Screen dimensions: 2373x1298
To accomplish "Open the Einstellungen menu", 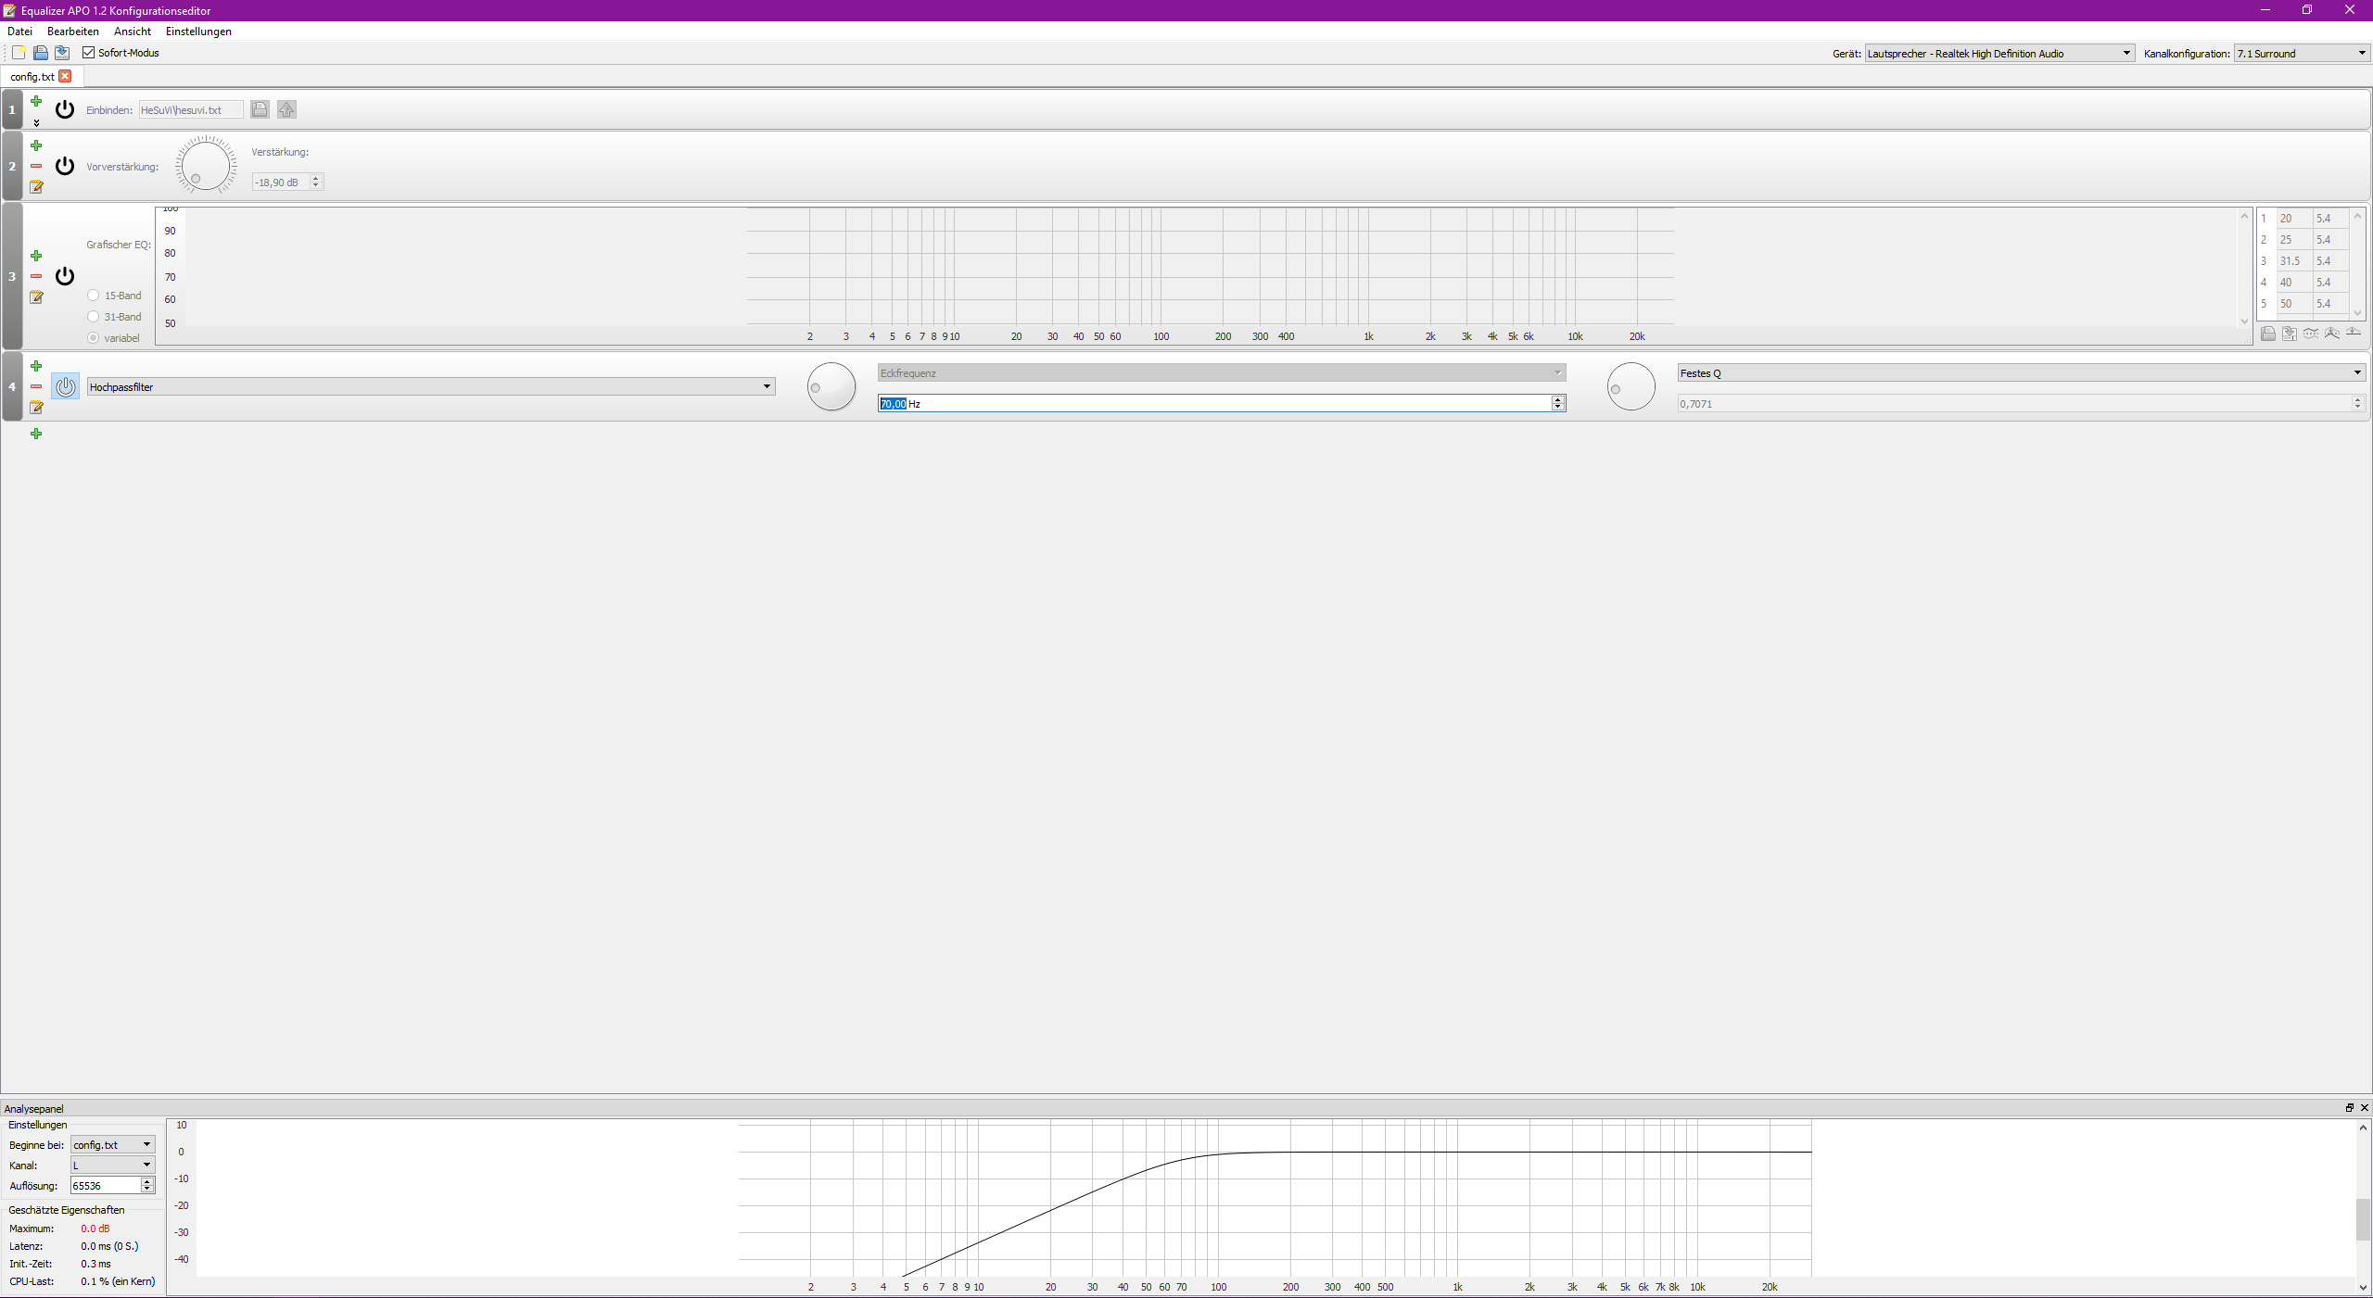I will click(x=198, y=32).
